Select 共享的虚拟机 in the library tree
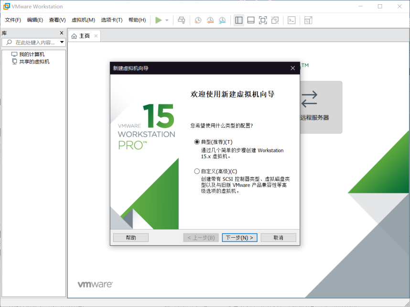This screenshot has width=410, height=307. tap(34, 62)
